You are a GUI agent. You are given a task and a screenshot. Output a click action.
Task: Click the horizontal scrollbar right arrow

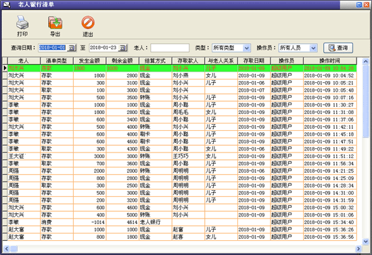pos(358,249)
